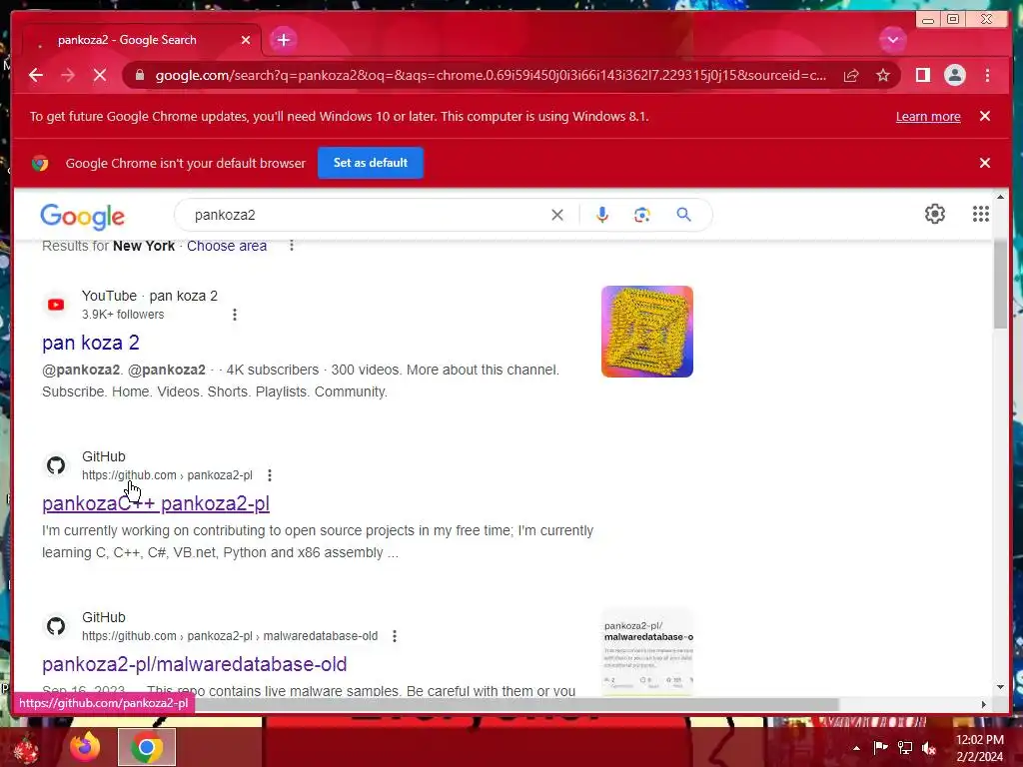The image size is (1023, 767).
Task: Go back using the browser back arrow
Action: click(x=36, y=75)
